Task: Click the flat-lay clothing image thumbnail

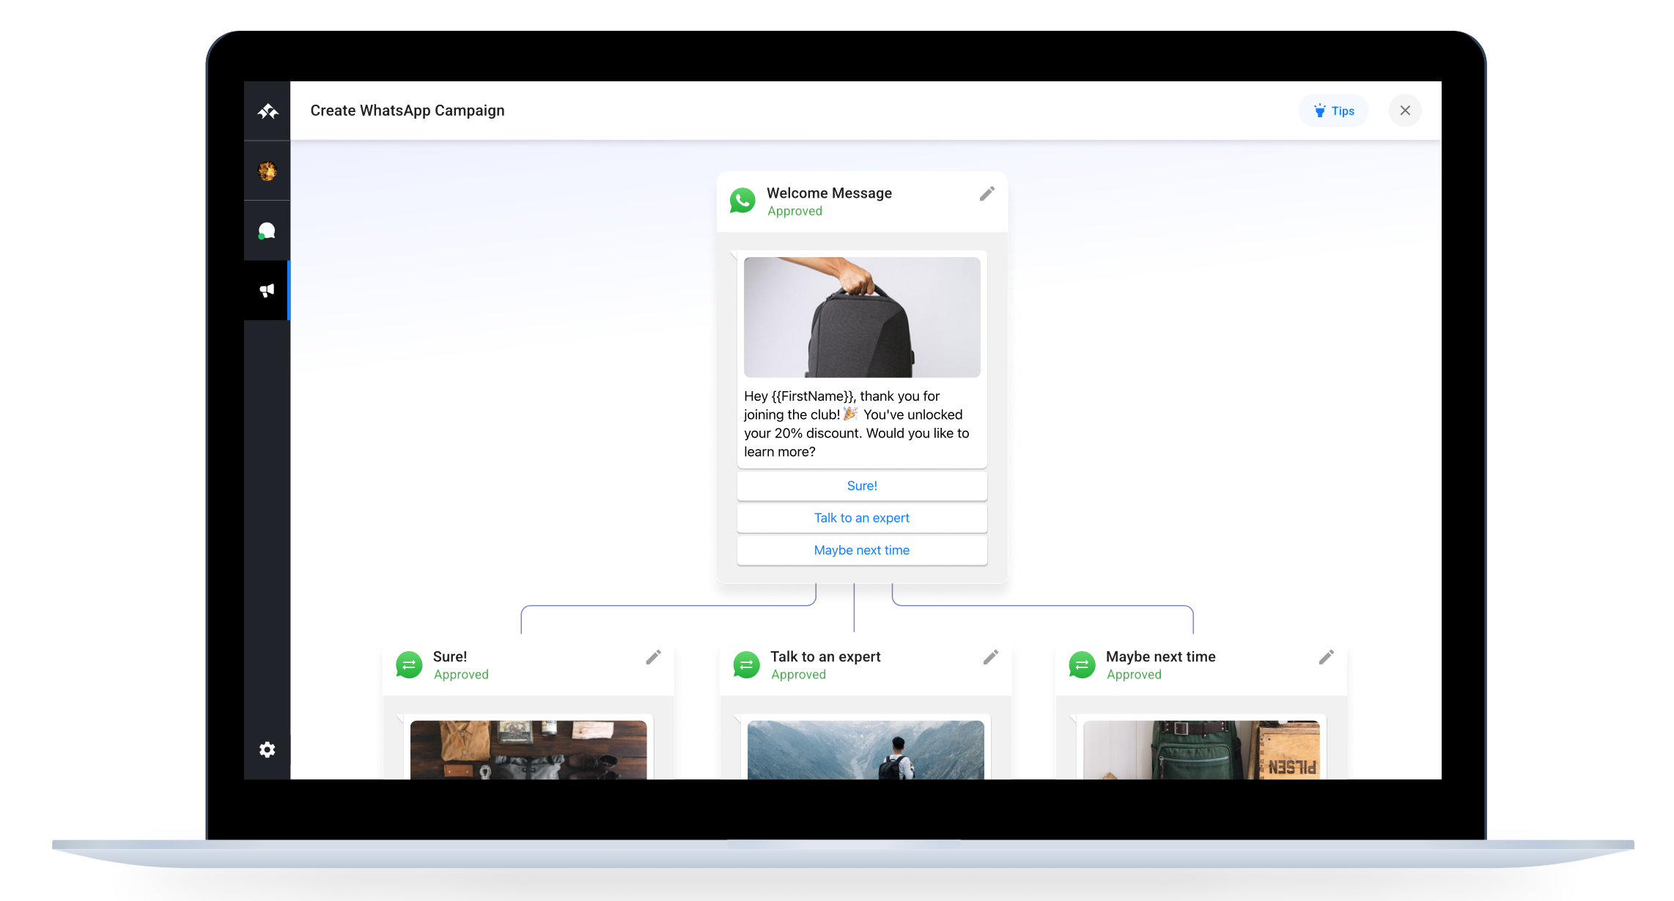Action: 528,749
